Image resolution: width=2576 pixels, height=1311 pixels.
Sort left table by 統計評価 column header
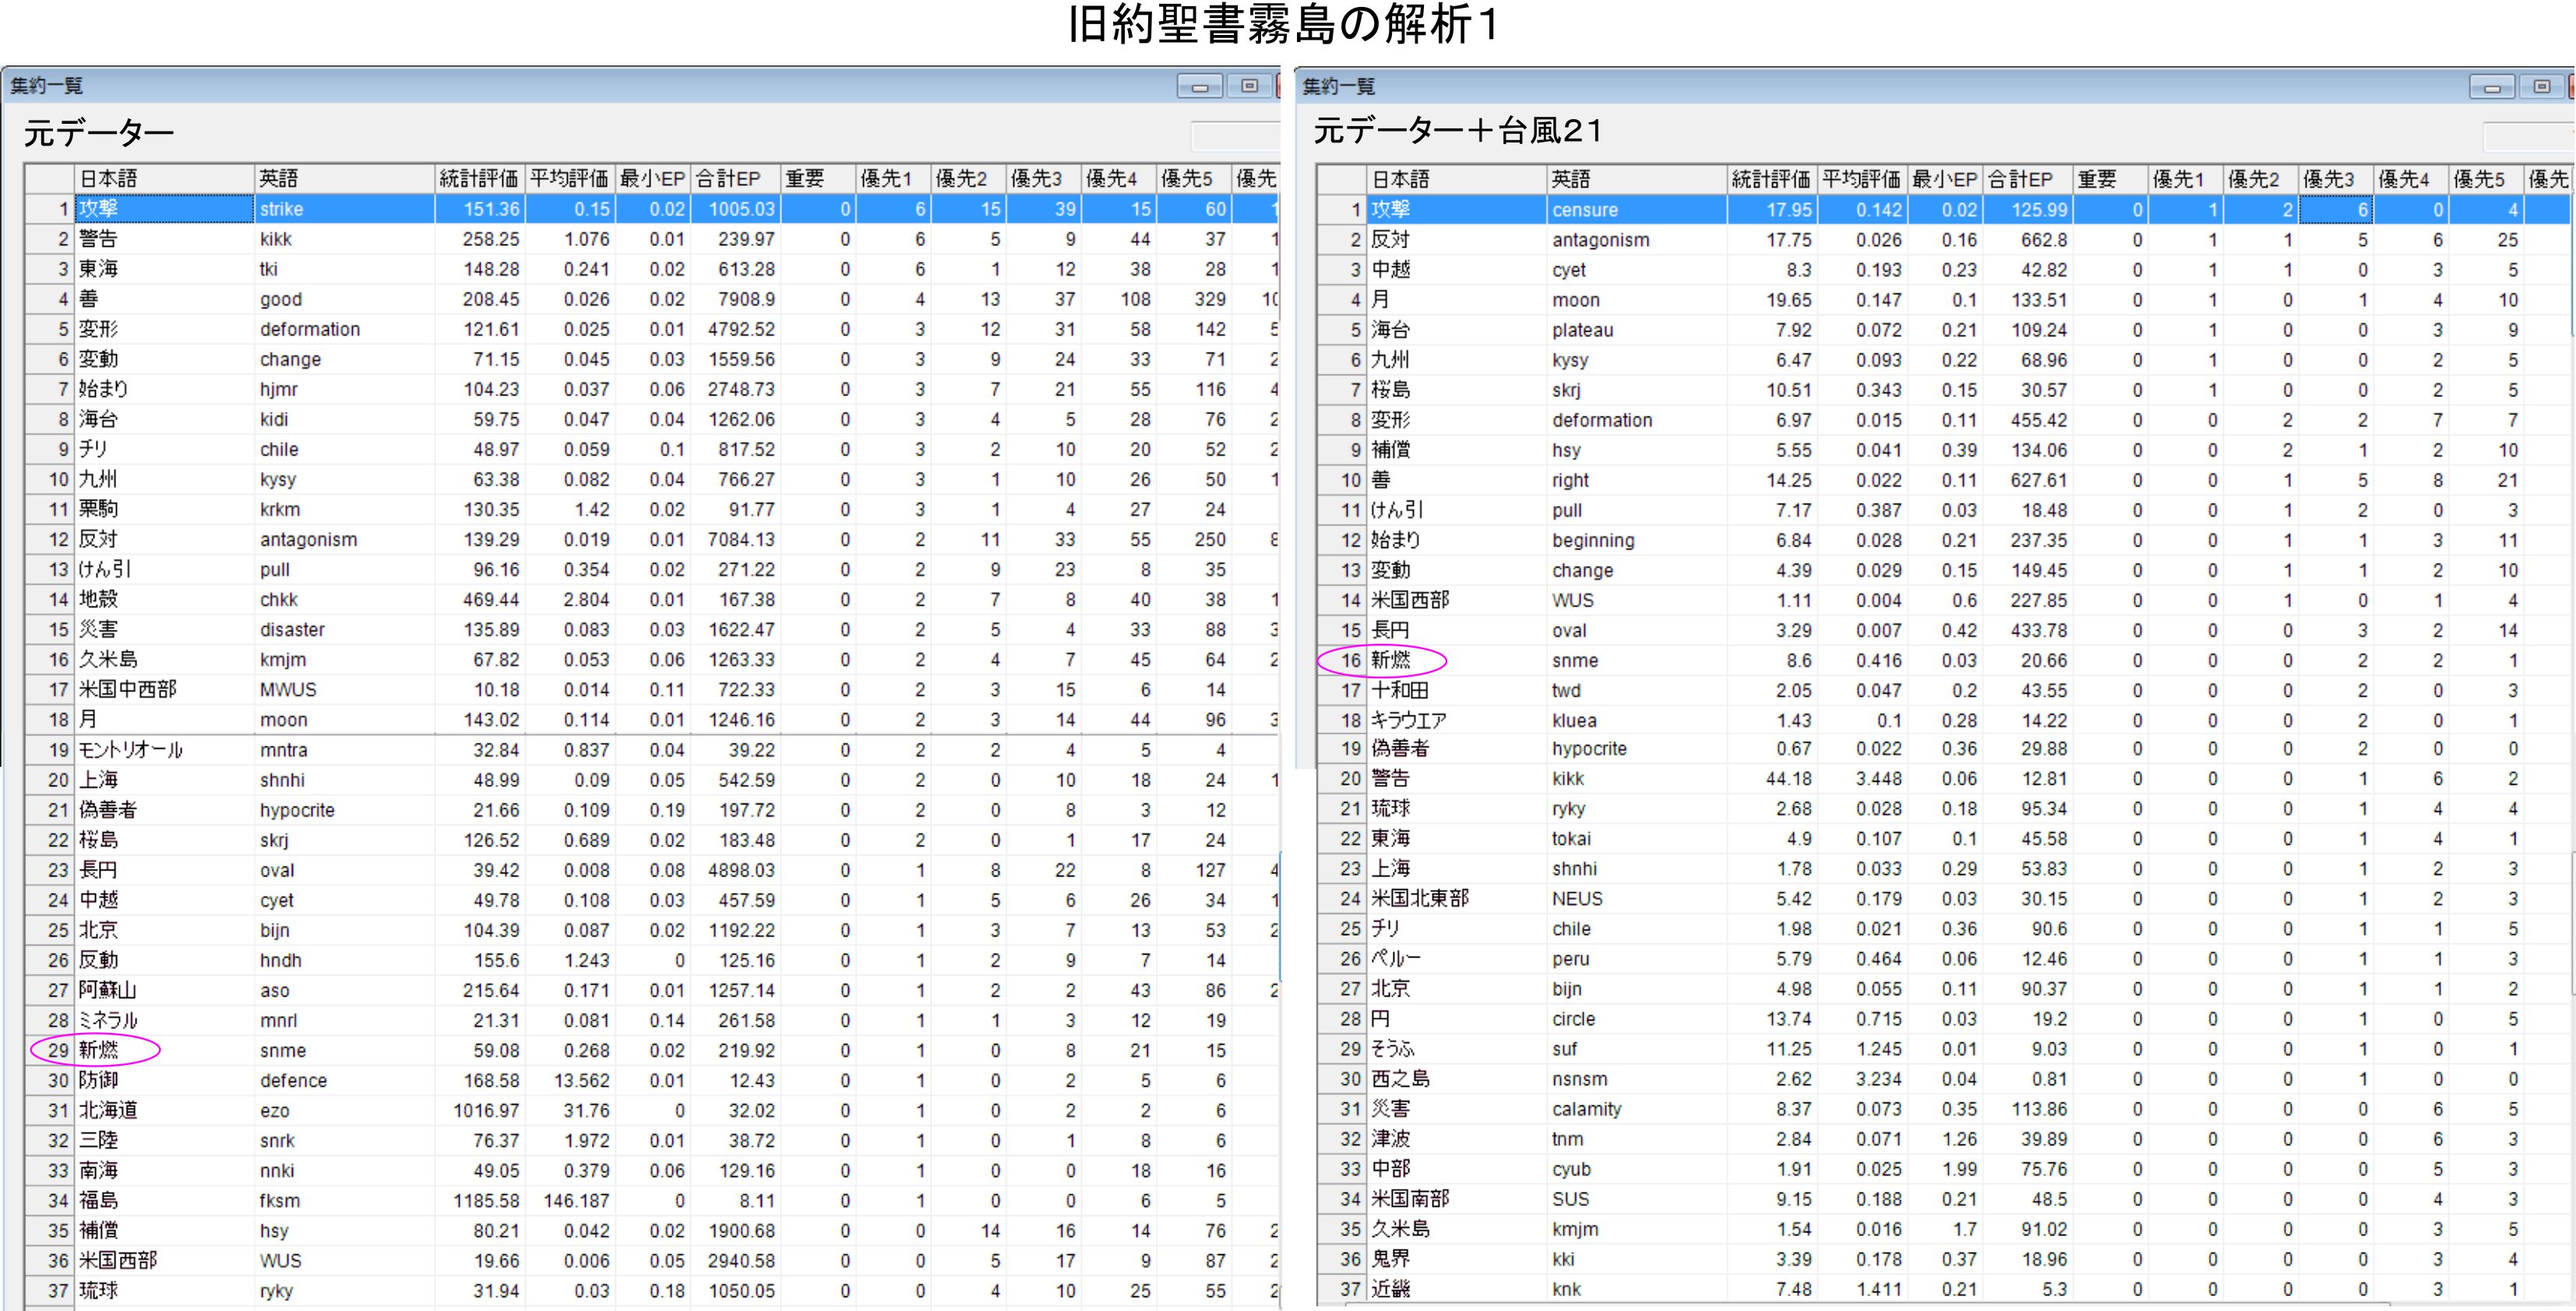click(x=478, y=179)
